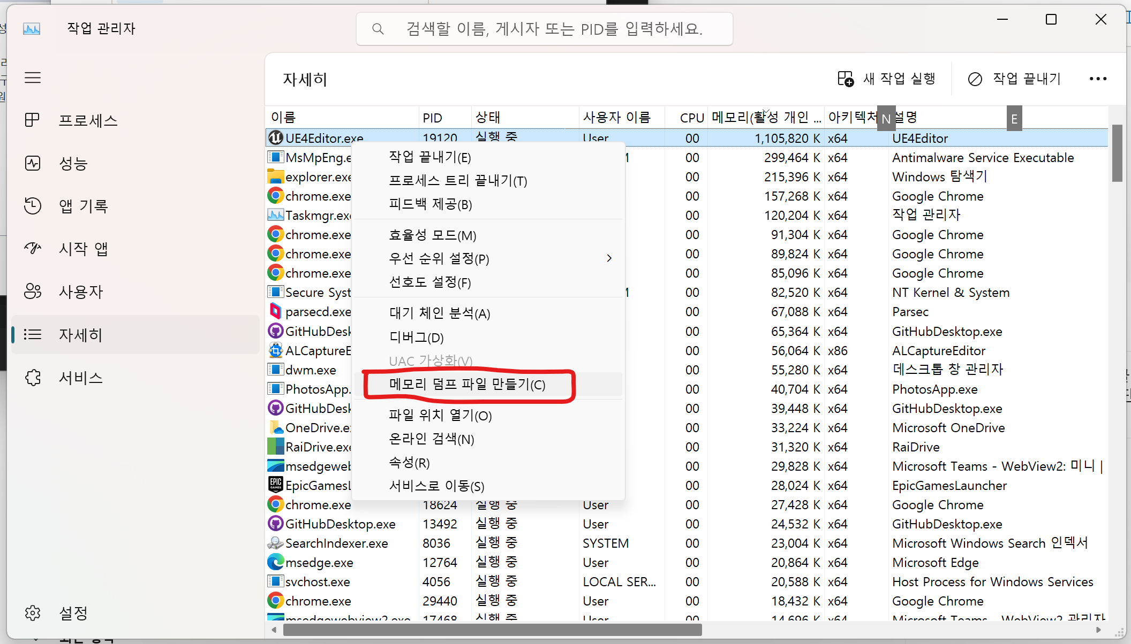The width and height of the screenshot is (1131, 644).
Task: Click the vertical scrollbar thumb
Action: pyautogui.click(x=1117, y=154)
